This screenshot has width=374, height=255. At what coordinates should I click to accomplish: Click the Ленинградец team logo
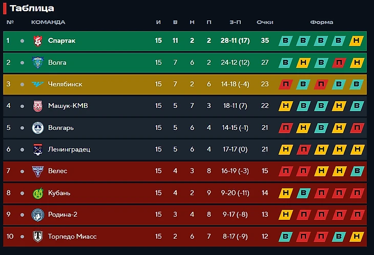coord(38,149)
